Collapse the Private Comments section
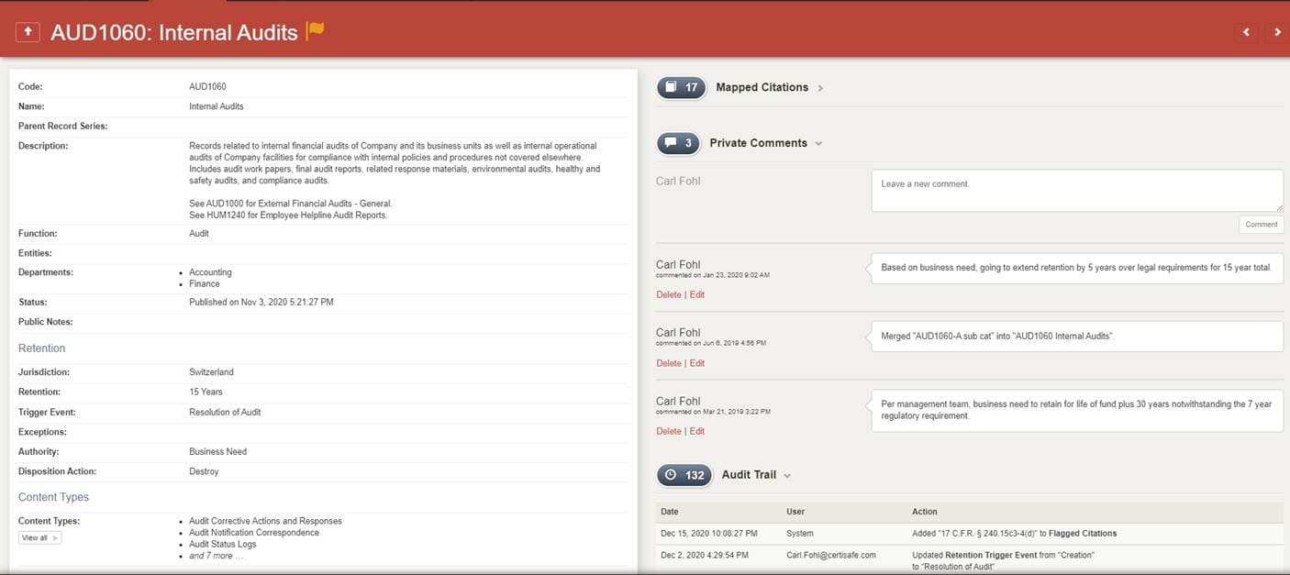The width and height of the screenshot is (1290, 575). (818, 144)
